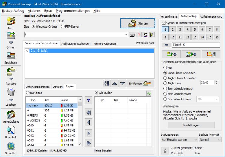Switch to the Aufgabenplanung tab
Viewport: 225px width, 157px height.
211,16
